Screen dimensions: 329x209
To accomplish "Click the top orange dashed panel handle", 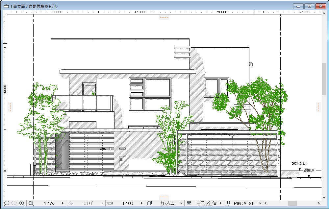I will 164,17.
